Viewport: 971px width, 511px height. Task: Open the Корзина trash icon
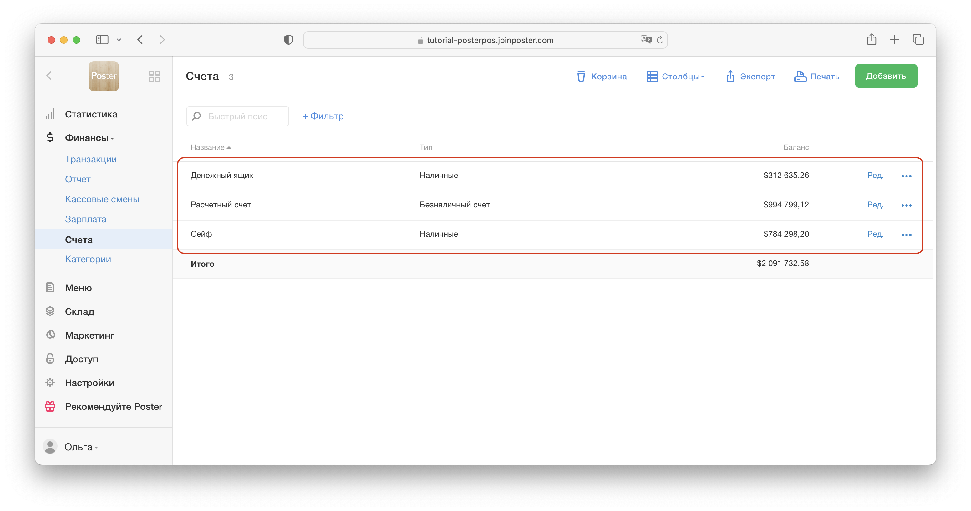tap(581, 77)
